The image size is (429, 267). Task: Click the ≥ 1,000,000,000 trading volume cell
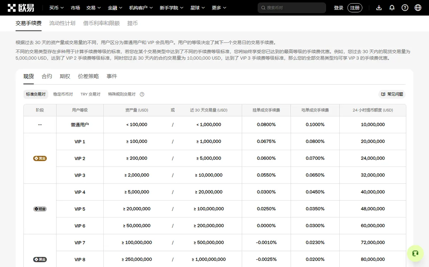(x=208, y=260)
